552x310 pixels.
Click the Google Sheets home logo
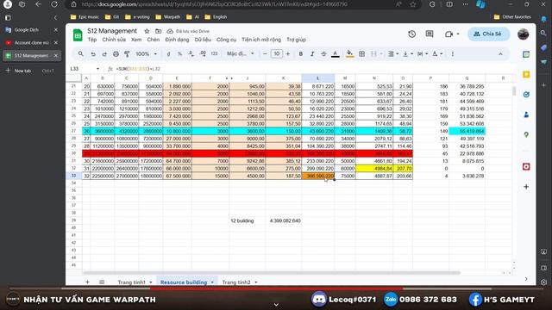78,35
